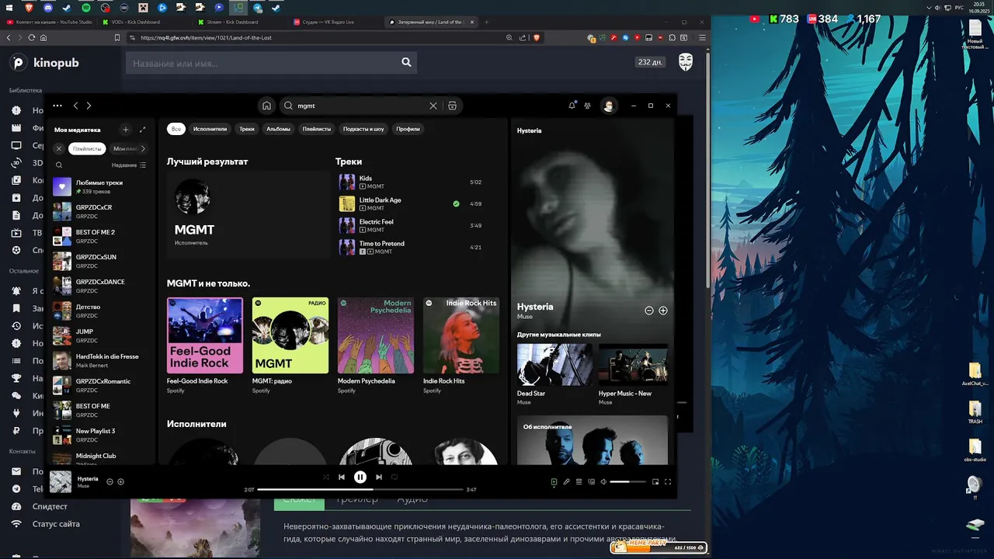Adjust the Spotify volume slider

click(x=627, y=482)
